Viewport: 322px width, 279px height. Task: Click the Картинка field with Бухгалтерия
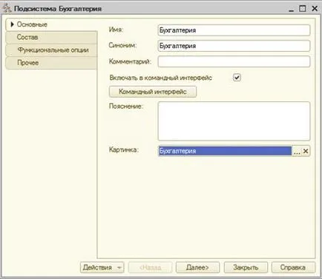pos(225,151)
